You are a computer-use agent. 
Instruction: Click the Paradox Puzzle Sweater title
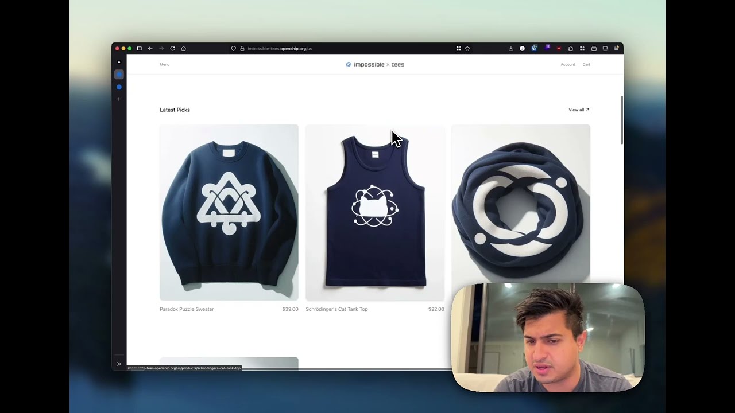pos(187,309)
